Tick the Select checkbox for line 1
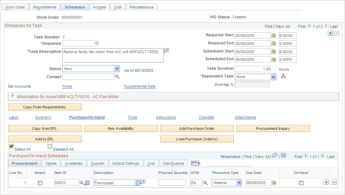 [x=40, y=183]
